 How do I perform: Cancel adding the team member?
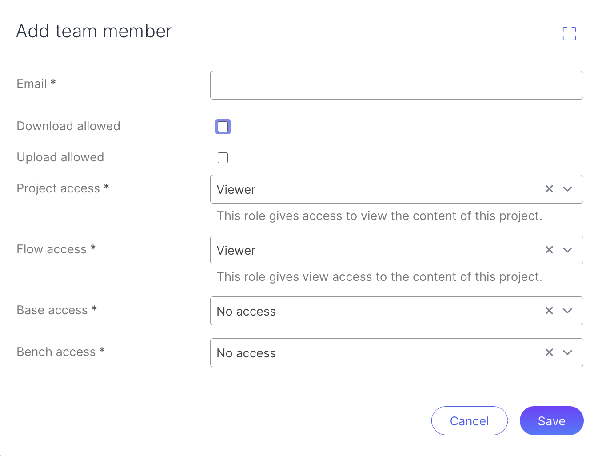[x=469, y=420]
